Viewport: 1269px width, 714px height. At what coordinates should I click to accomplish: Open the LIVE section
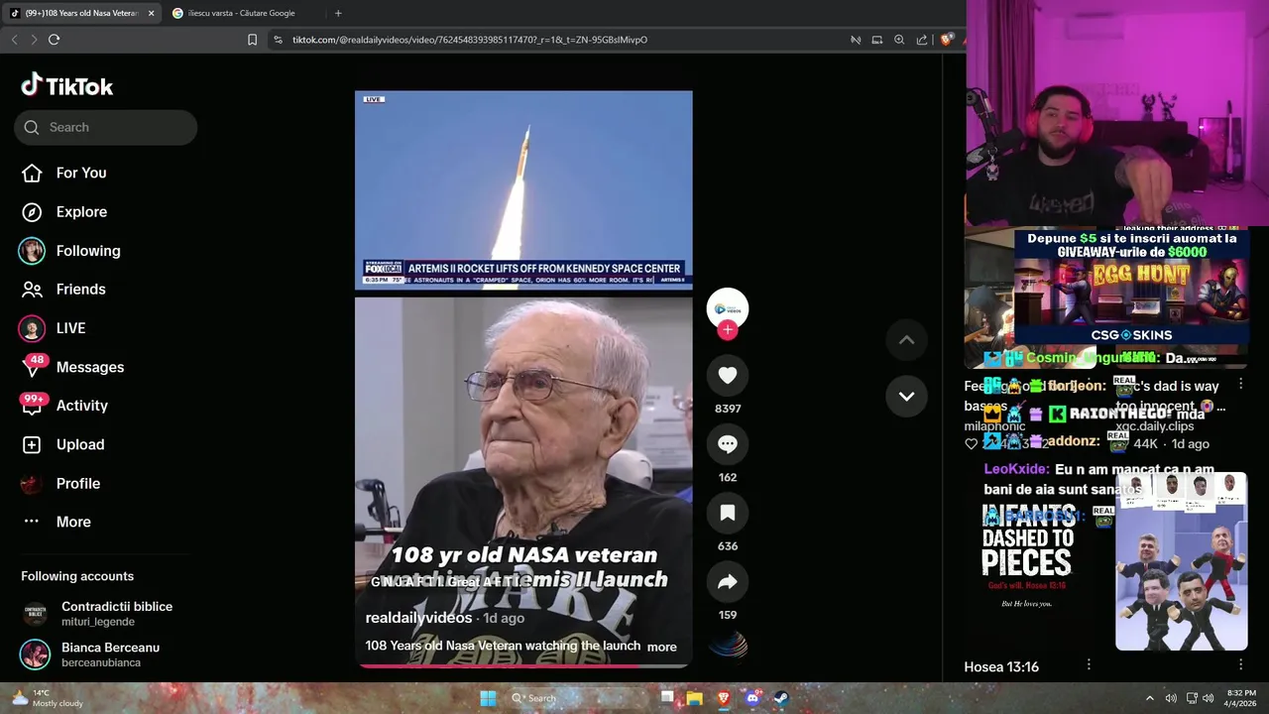point(53,328)
